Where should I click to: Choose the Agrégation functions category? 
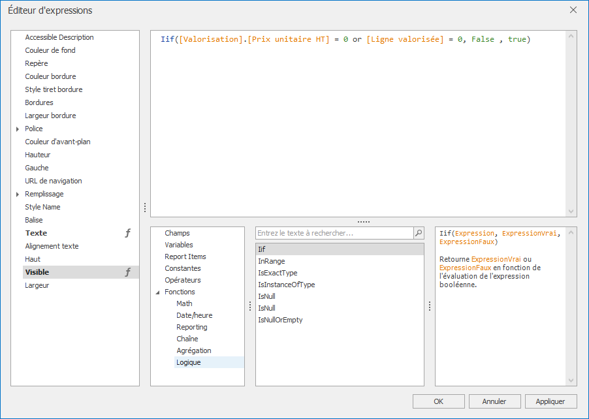193,350
